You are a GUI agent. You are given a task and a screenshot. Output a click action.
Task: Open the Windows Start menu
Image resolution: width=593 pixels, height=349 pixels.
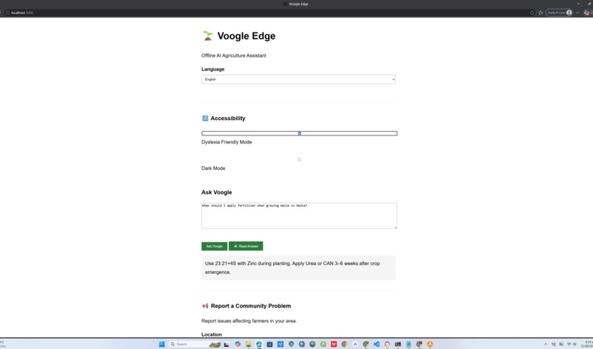162,344
